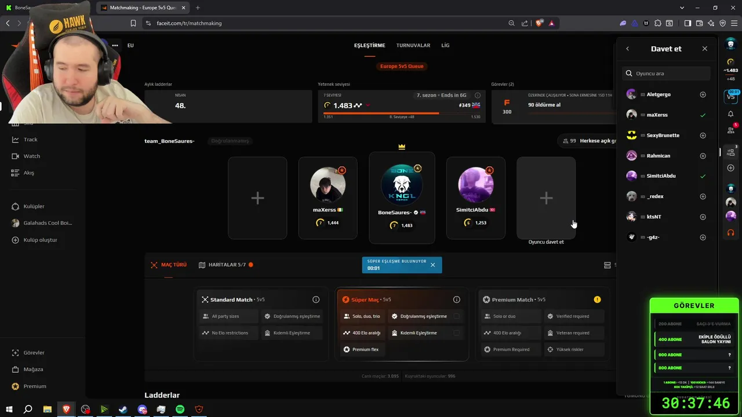Open the Track sidebar item
Screen dimensions: 742x417
coord(30,140)
